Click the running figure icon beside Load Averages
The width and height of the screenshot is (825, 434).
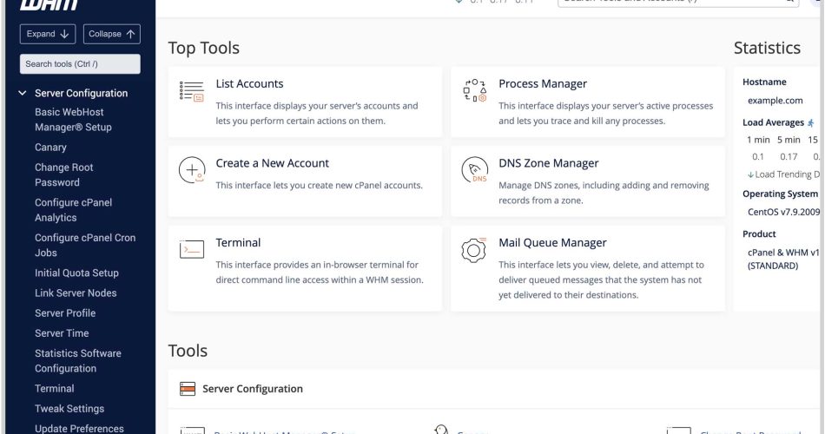coord(811,122)
